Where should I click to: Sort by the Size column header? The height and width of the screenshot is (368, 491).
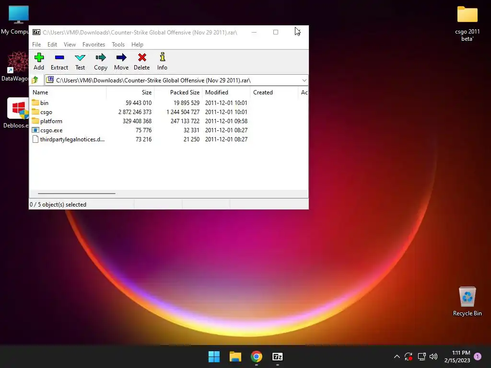(130, 92)
